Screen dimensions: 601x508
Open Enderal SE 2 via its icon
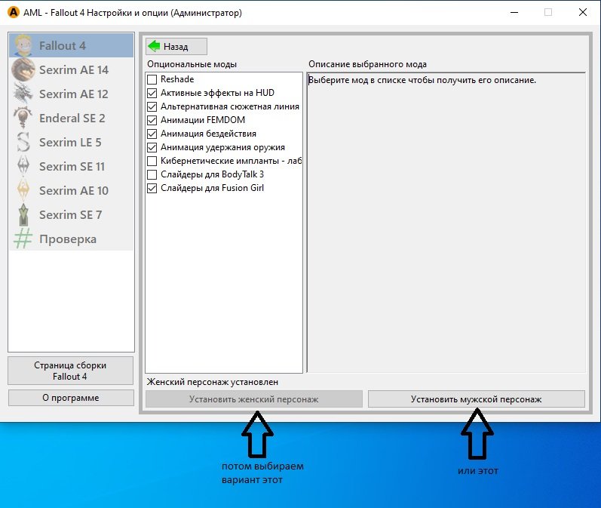click(23, 119)
